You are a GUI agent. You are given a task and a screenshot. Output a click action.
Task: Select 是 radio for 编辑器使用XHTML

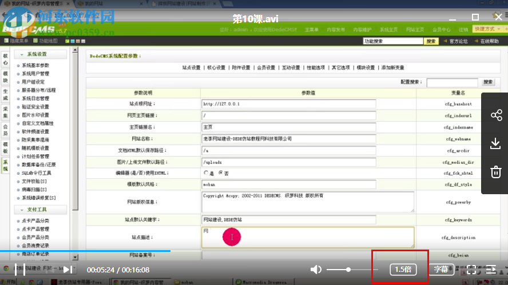coord(206,172)
